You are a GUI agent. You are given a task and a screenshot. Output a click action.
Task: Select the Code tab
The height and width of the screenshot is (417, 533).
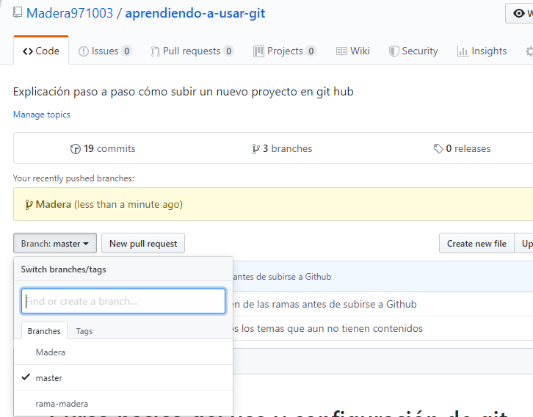coord(41,51)
